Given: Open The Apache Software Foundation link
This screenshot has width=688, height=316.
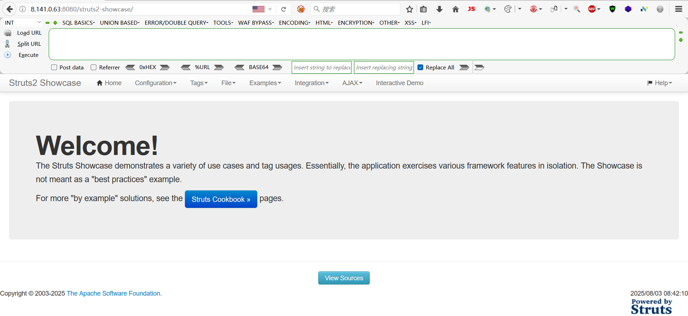Looking at the screenshot, I should coord(114,293).
